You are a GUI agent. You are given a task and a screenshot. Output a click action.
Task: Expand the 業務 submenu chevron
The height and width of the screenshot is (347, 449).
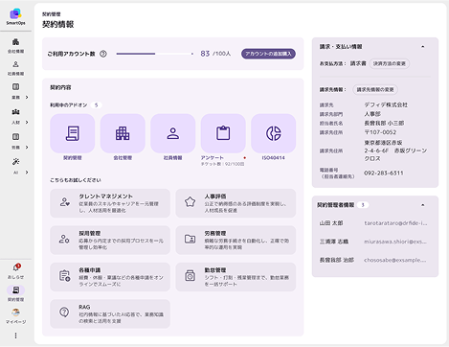27,97
